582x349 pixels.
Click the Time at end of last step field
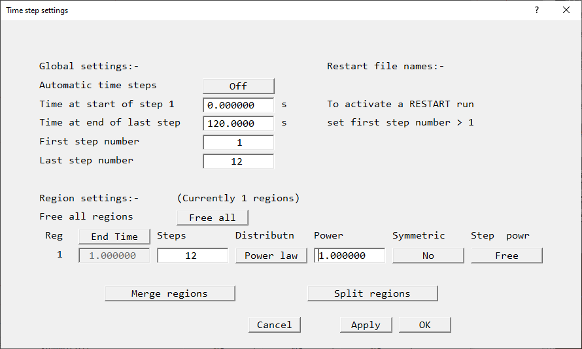[x=238, y=124]
